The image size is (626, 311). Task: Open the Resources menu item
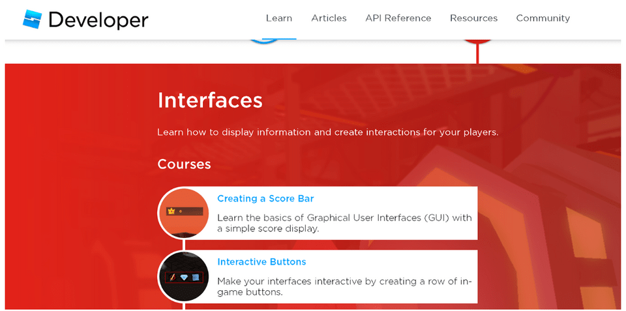(473, 18)
